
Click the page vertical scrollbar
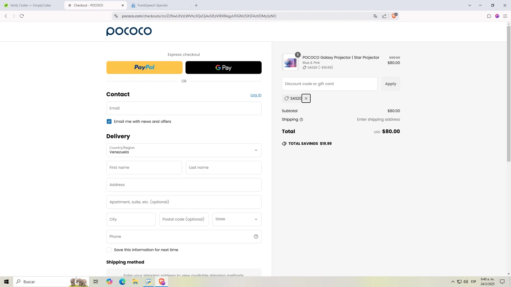coord(509,94)
